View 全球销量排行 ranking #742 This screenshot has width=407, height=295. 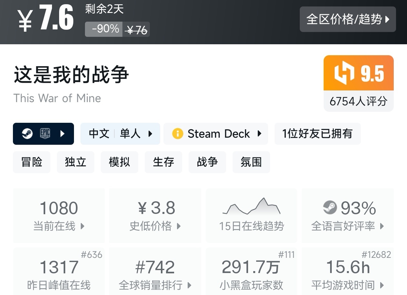click(155, 274)
